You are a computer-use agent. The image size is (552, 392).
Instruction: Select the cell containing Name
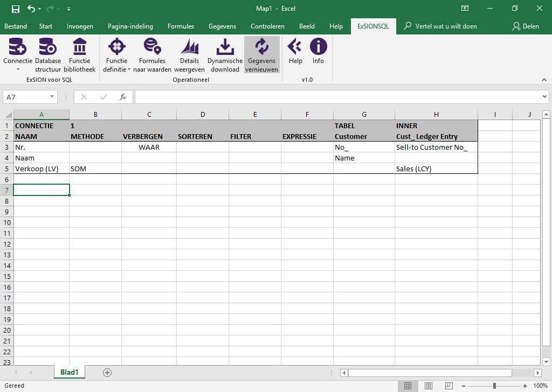[x=364, y=158]
